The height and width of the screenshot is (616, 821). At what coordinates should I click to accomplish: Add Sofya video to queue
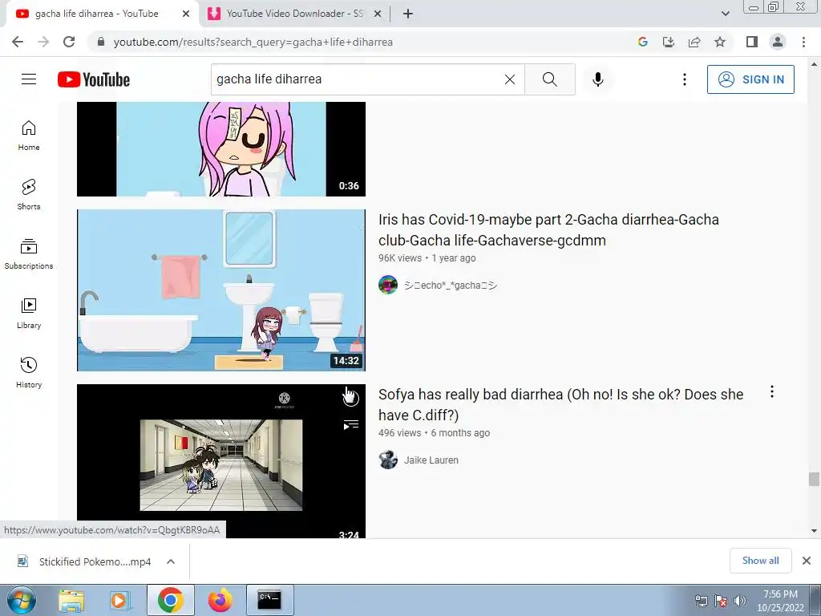click(x=350, y=425)
